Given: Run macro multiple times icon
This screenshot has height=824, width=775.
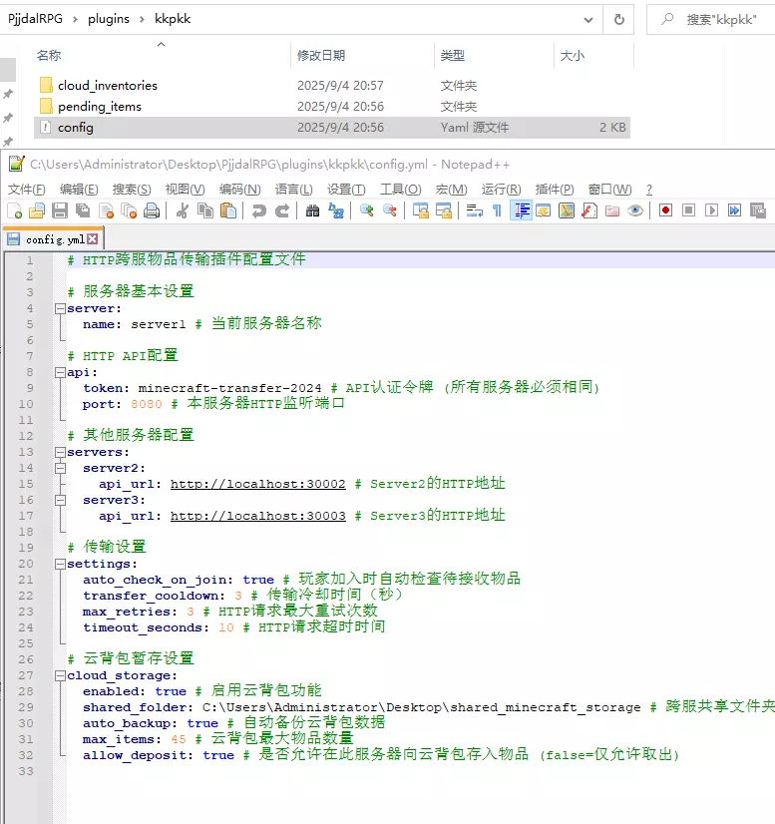Looking at the screenshot, I should (734, 210).
